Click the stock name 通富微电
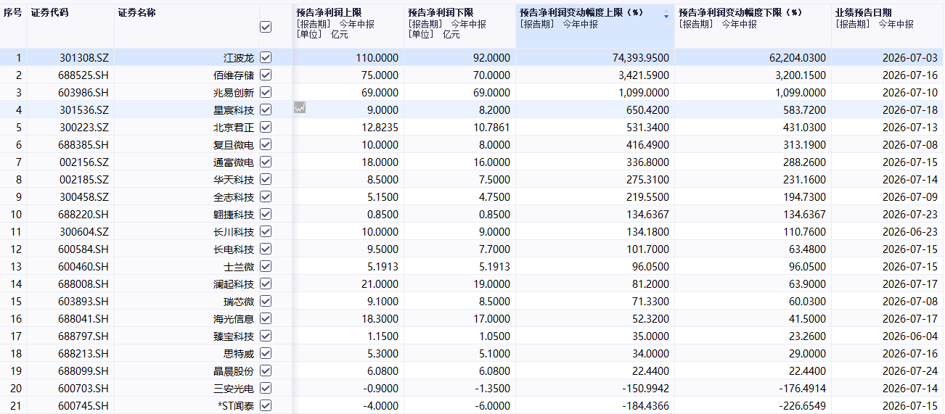Screen dimensions: 945x414 click(234, 162)
